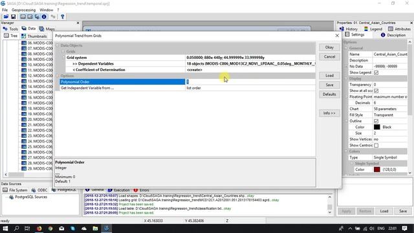Click the PostgreSQL Sources database icon
Screen dimensions: 414x233
tap(12, 197)
